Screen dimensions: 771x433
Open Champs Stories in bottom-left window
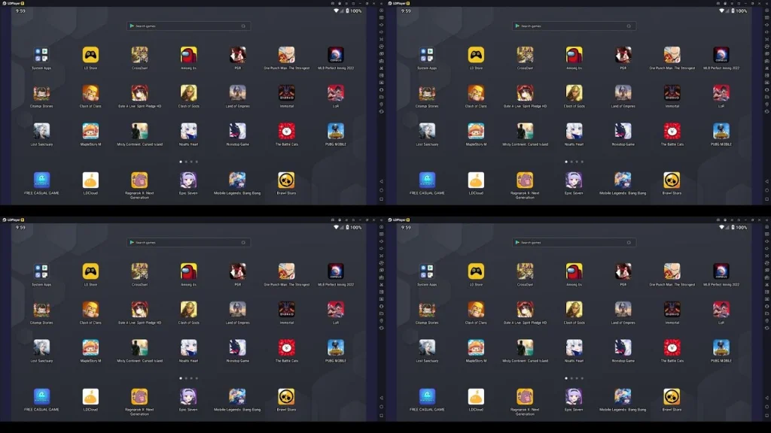pyautogui.click(x=41, y=309)
